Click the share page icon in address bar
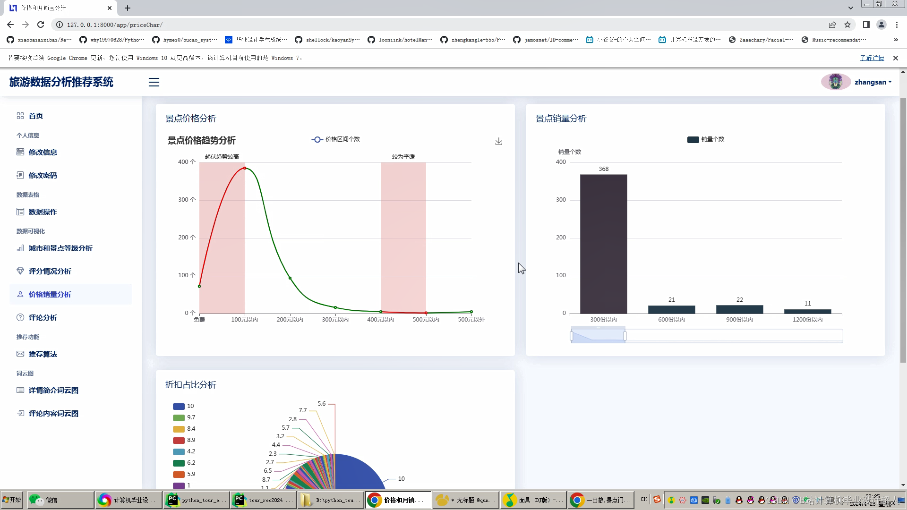This screenshot has height=510, width=907. (832, 25)
